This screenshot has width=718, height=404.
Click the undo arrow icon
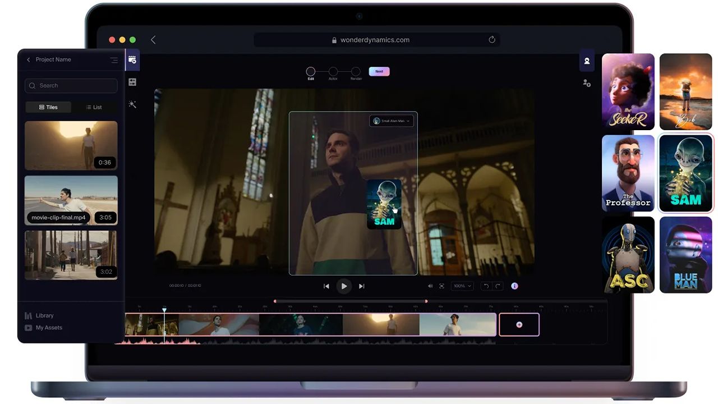point(486,286)
